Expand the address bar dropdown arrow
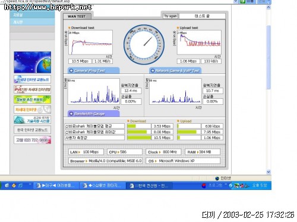 (236, 1)
